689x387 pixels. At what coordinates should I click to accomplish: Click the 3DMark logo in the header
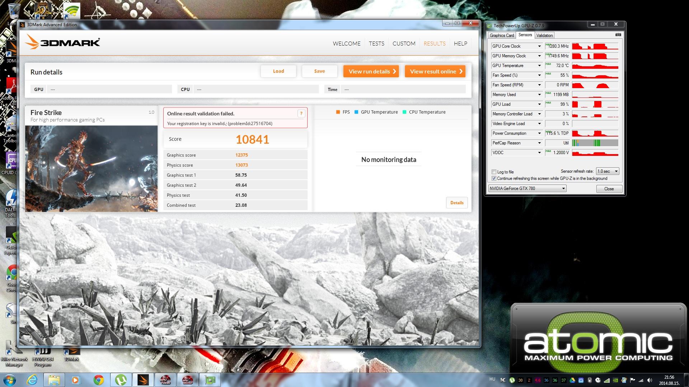(63, 43)
